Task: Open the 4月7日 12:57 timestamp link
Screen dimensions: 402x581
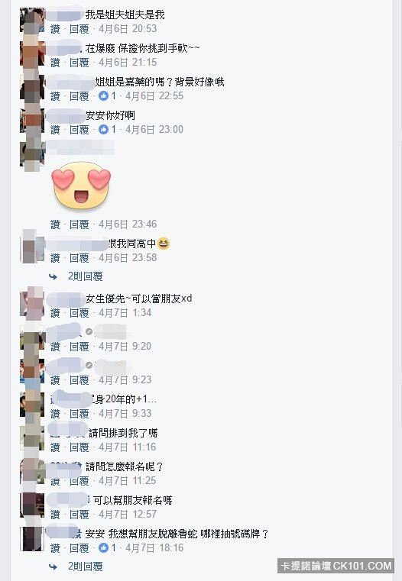Action: point(128,515)
